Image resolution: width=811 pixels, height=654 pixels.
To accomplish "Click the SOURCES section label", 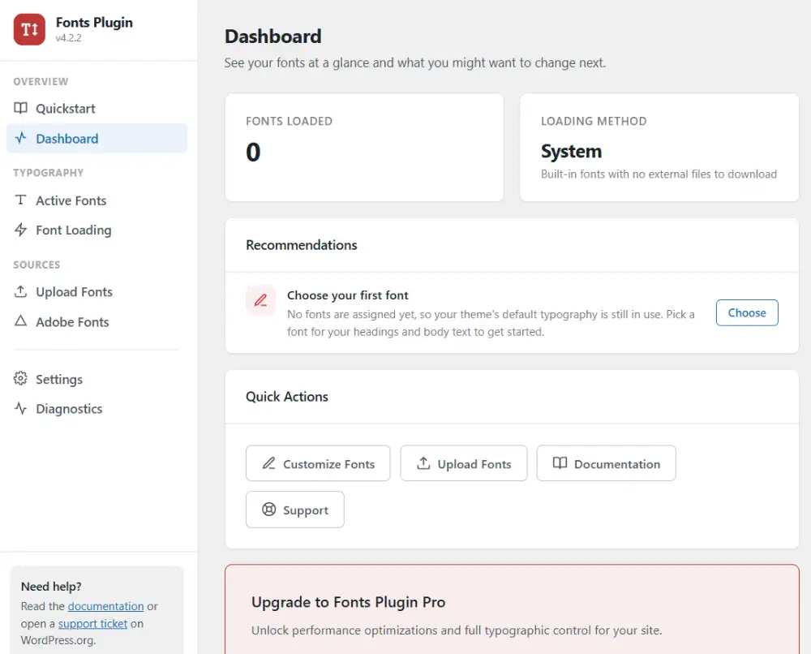I will click(x=36, y=265).
